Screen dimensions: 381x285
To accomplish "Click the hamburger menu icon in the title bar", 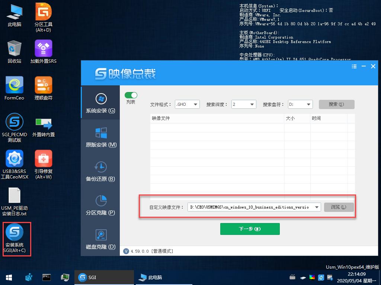I will 354,66.
